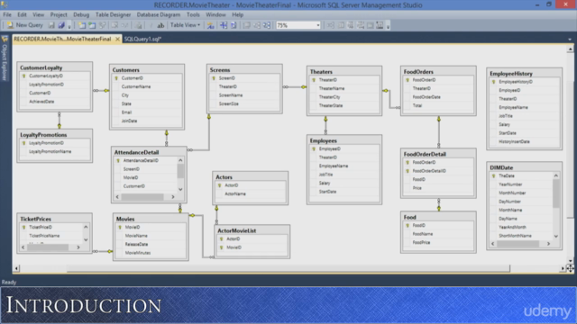This screenshot has height=324, width=577.
Task: Select the ScreenSize column in Screens
Action: 244,104
